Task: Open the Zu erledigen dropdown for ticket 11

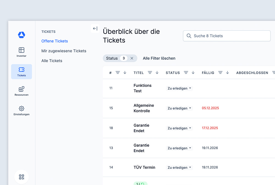Action: [x=179, y=88]
